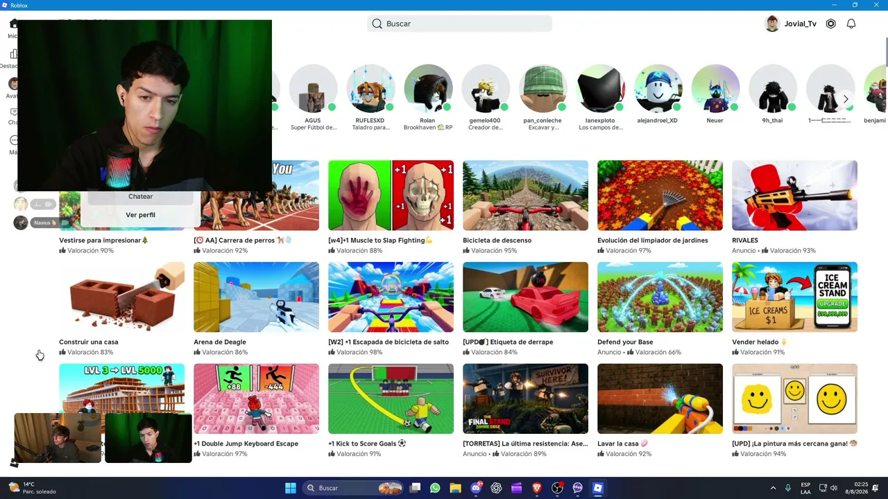Viewport: 888px width, 499px height.
Task: Open WhatsApp from the taskbar
Action: (x=435, y=488)
